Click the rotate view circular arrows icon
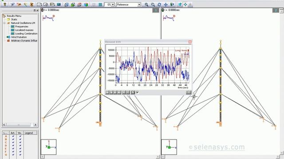Image resolution: width=284 pixels, height=159 pixels. coord(159,4)
